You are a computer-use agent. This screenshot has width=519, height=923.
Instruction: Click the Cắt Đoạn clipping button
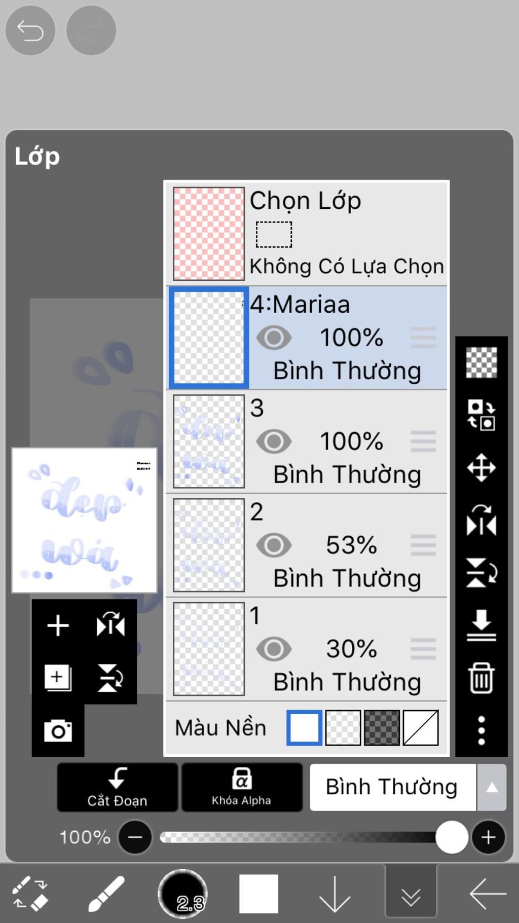click(117, 787)
